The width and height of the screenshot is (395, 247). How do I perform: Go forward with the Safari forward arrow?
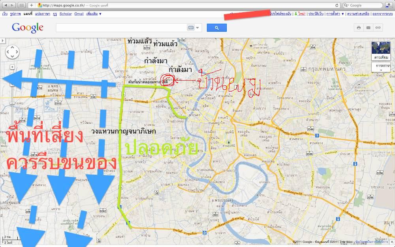[x=12, y=5]
